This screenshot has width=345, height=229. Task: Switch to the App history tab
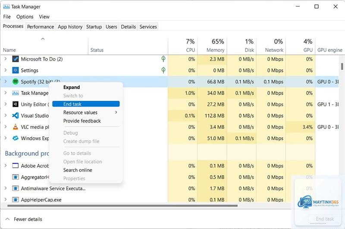point(70,27)
